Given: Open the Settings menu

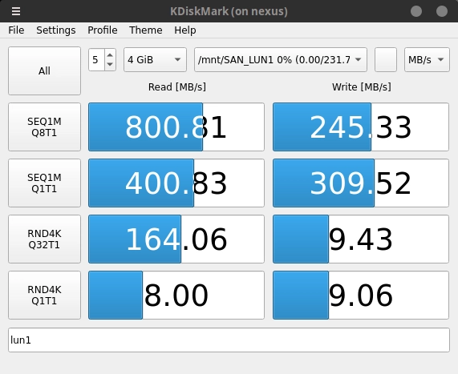Looking at the screenshot, I should click(56, 30).
